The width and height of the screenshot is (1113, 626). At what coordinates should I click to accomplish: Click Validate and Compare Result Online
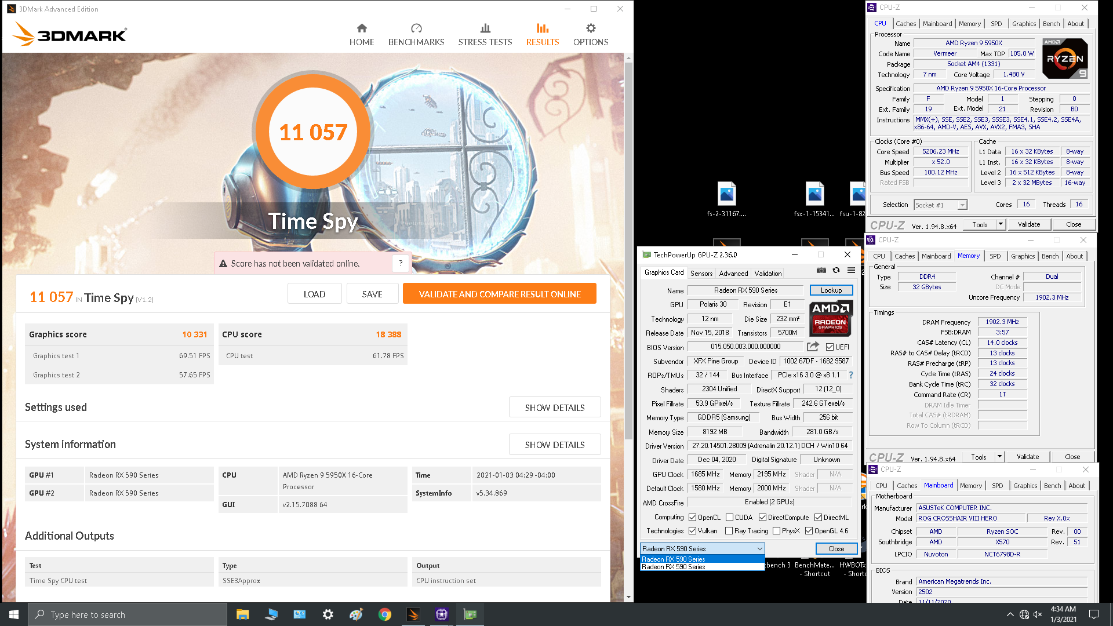point(500,294)
